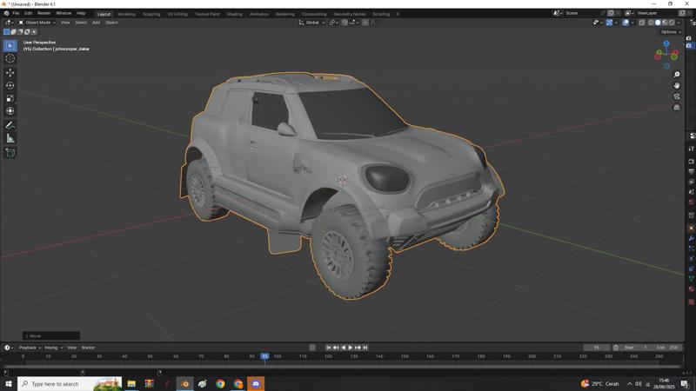Open the Object properties tab
The image size is (696, 391).
691,228
